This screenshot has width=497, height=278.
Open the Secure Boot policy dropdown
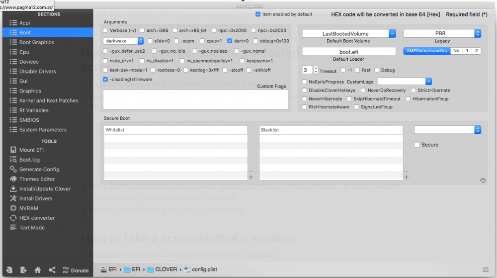click(x=448, y=130)
